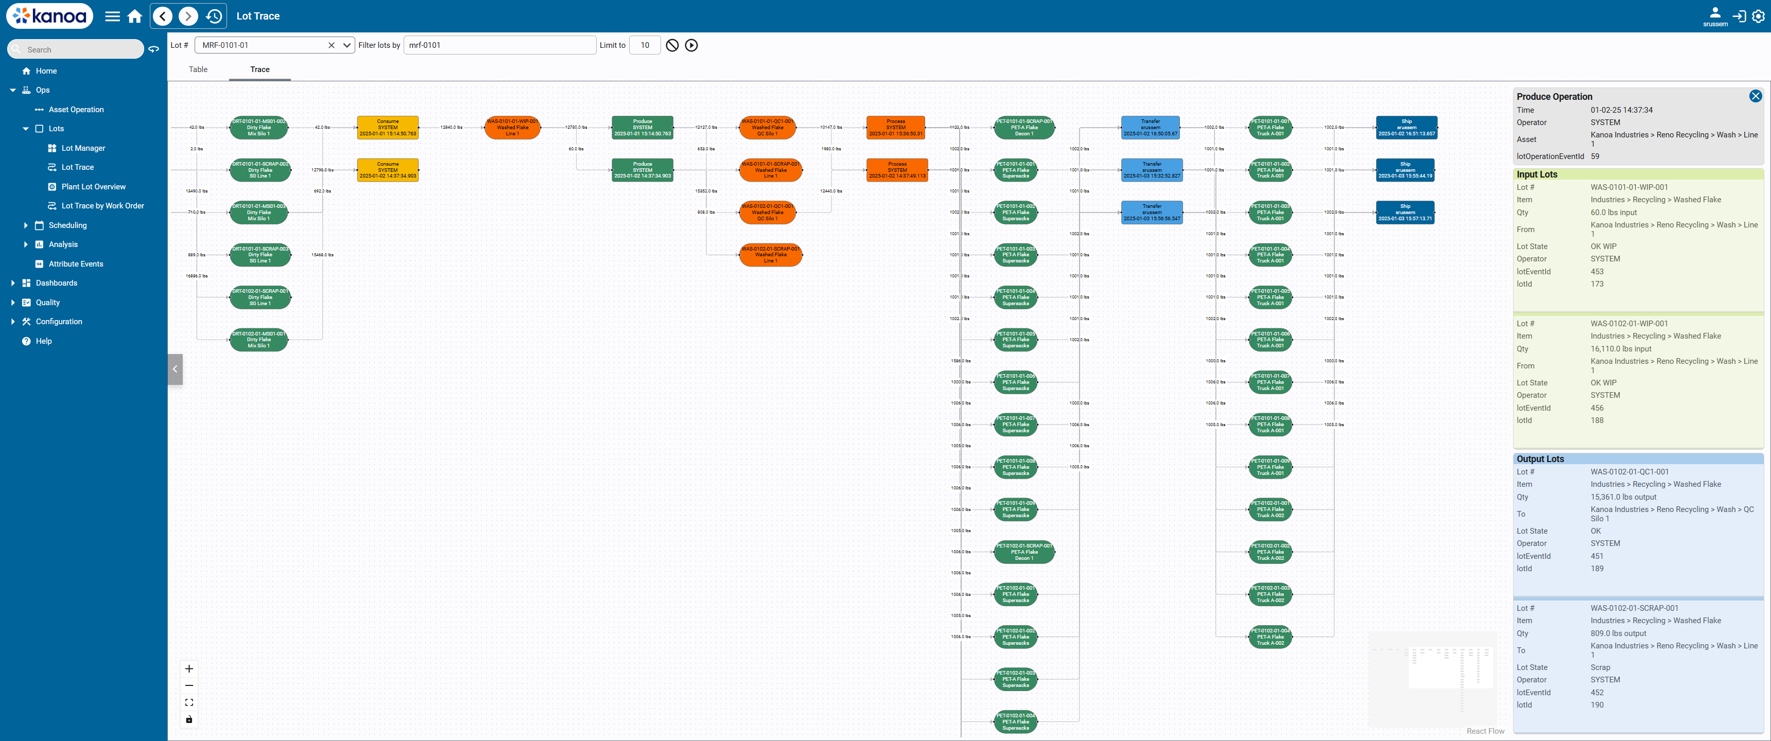Navigate forward with the right arrow
The height and width of the screenshot is (741, 1771).
pos(188,16)
